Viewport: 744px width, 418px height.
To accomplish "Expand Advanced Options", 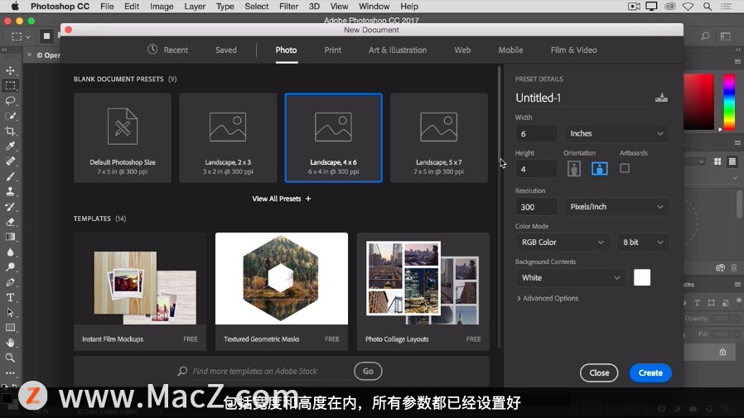I will point(548,298).
